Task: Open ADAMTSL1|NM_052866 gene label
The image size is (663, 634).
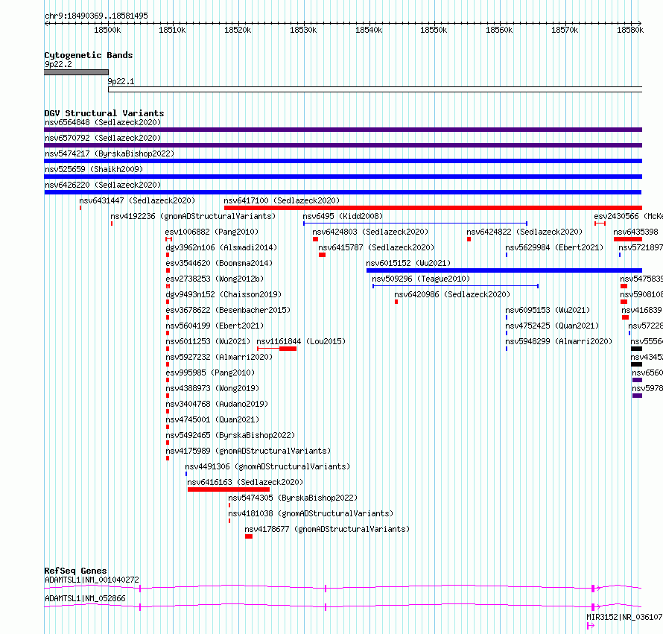Action: (x=85, y=598)
